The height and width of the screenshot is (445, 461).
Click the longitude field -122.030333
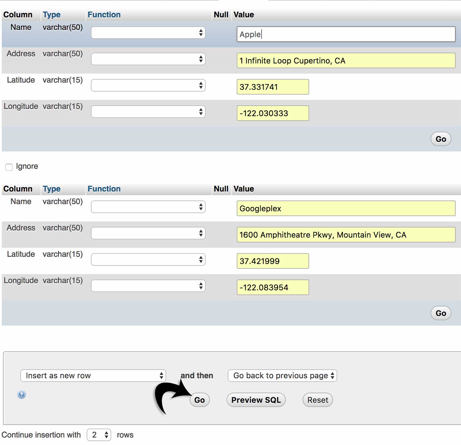pyautogui.click(x=273, y=113)
